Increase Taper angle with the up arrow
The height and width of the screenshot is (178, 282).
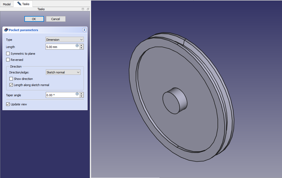pyautogui.click(x=81, y=94)
